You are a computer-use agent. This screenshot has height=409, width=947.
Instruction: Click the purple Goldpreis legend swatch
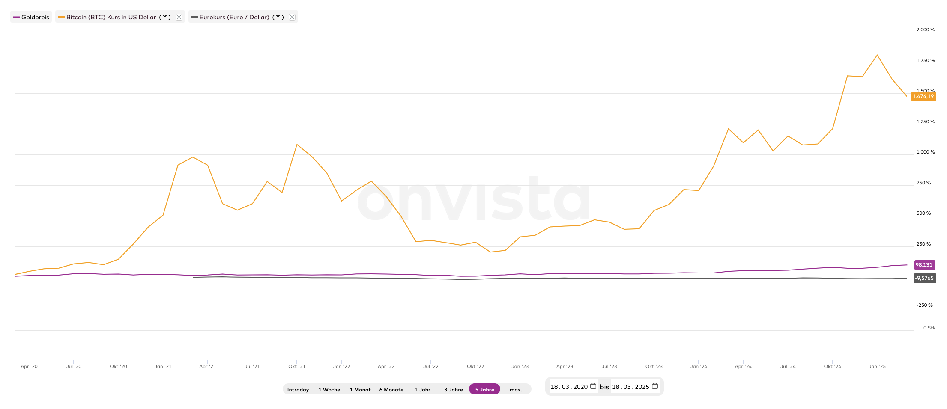click(x=16, y=17)
